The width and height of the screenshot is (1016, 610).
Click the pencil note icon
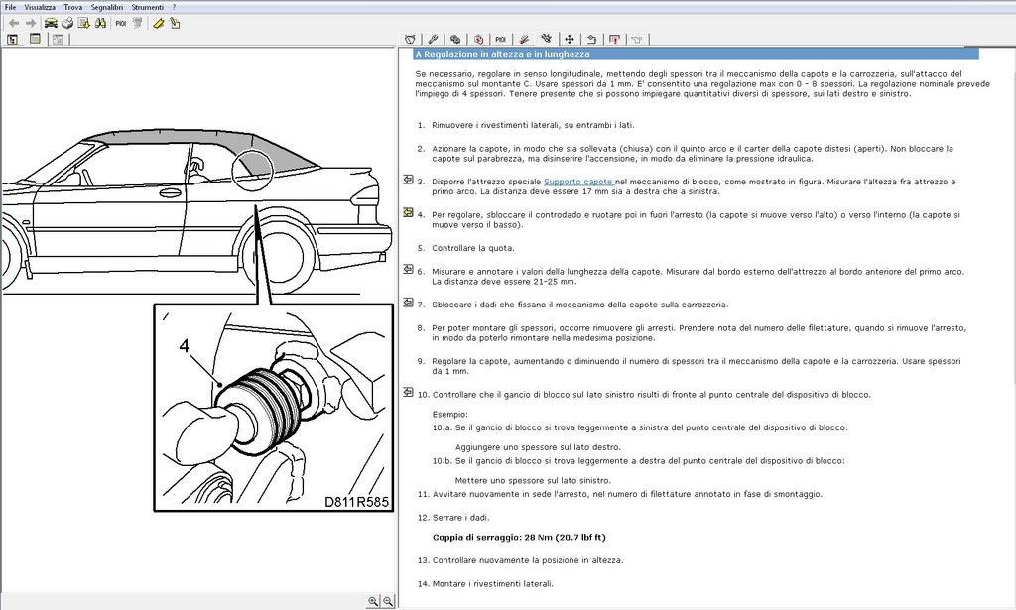click(x=175, y=24)
